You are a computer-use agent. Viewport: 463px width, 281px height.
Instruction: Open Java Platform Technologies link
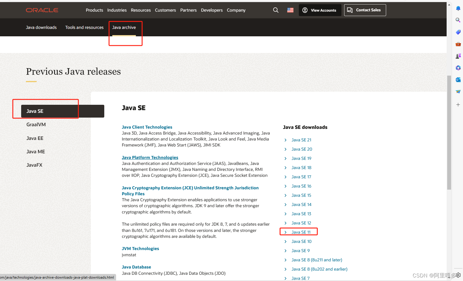tap(150, 157)
